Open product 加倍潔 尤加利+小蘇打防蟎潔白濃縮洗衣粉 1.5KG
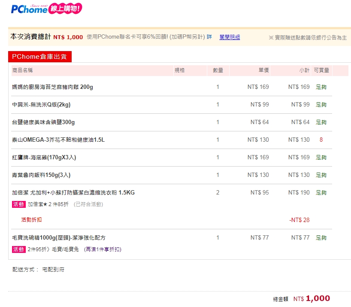 tap(73, 193)
